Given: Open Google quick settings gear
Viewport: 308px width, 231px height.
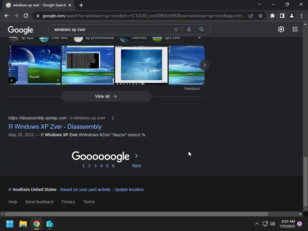Looking at the screenshot, I should [x=281, y=29].
